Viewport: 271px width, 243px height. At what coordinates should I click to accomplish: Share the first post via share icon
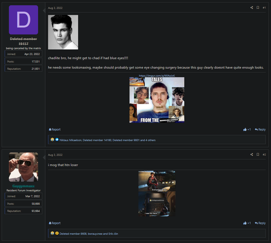tap(252, 7)
